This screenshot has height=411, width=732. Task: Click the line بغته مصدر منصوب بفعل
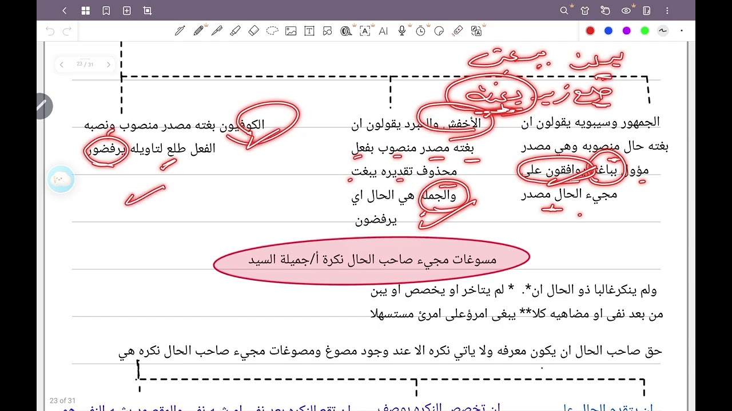[412, 148]
